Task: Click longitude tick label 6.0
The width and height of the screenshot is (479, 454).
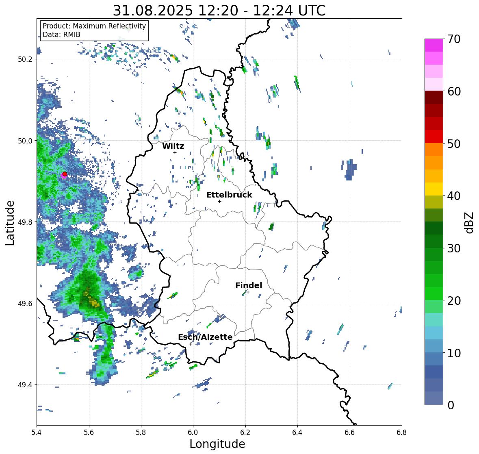Action: pyautogui.click(x=193, y=432)
